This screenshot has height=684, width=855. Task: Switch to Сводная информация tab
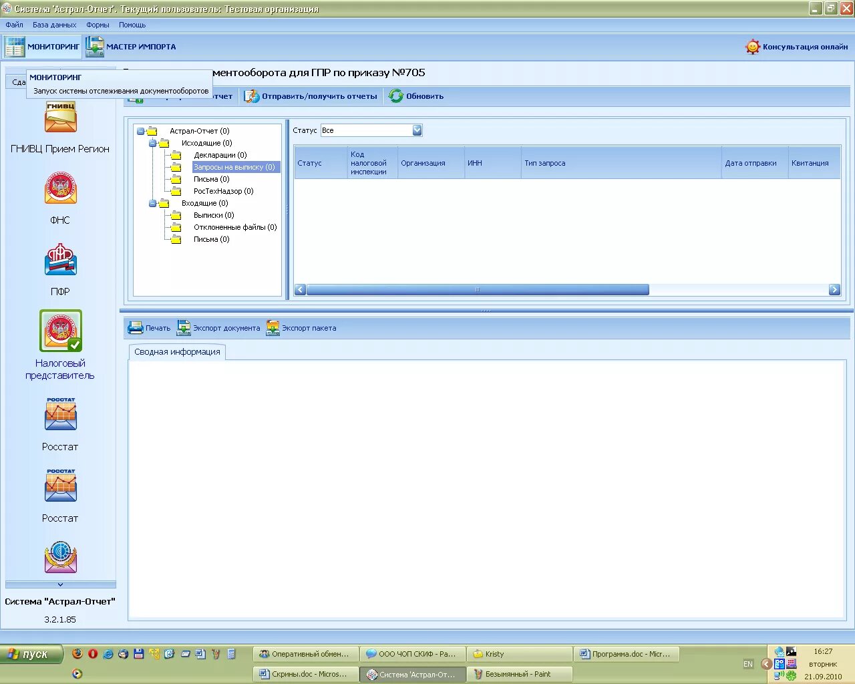[x=177, y=352]
